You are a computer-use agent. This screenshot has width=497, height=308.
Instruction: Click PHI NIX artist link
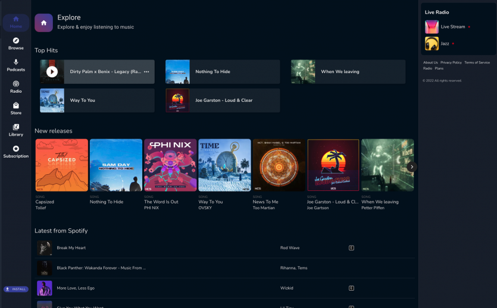(152, 208)
